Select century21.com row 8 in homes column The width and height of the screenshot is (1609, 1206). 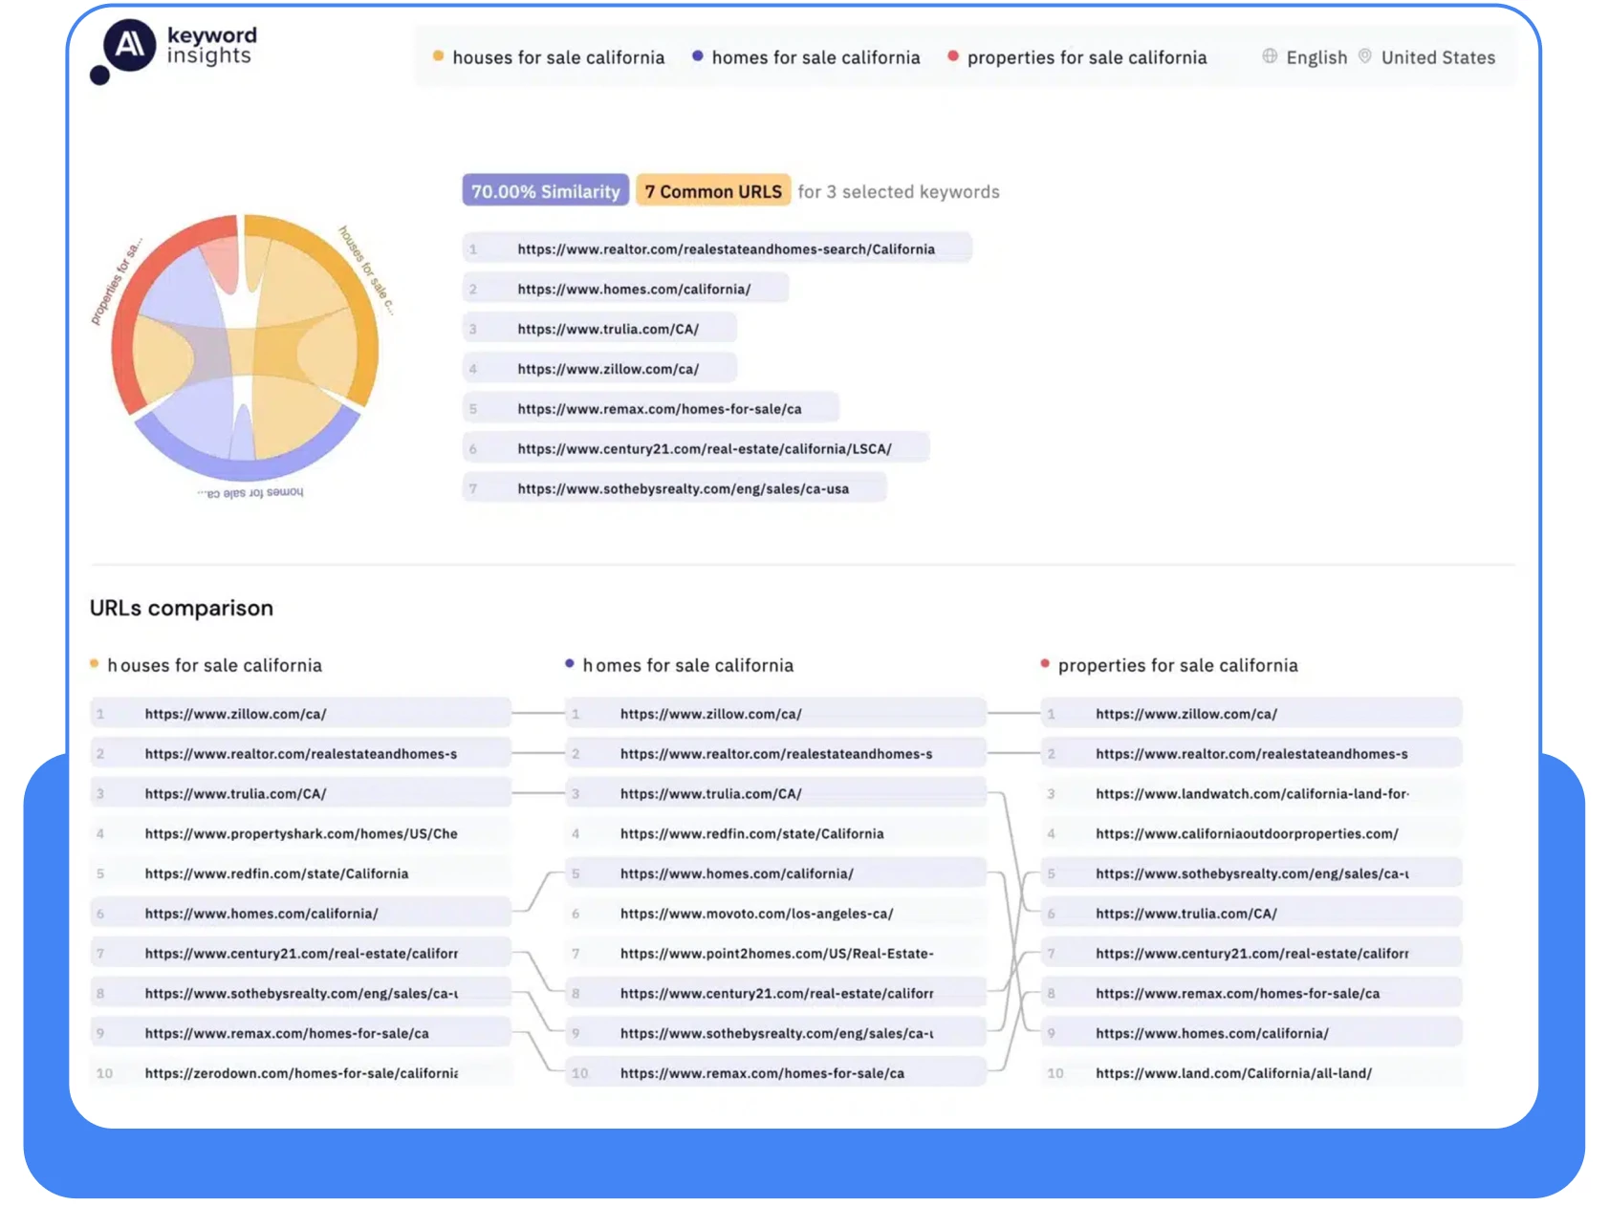click(775, 994)
